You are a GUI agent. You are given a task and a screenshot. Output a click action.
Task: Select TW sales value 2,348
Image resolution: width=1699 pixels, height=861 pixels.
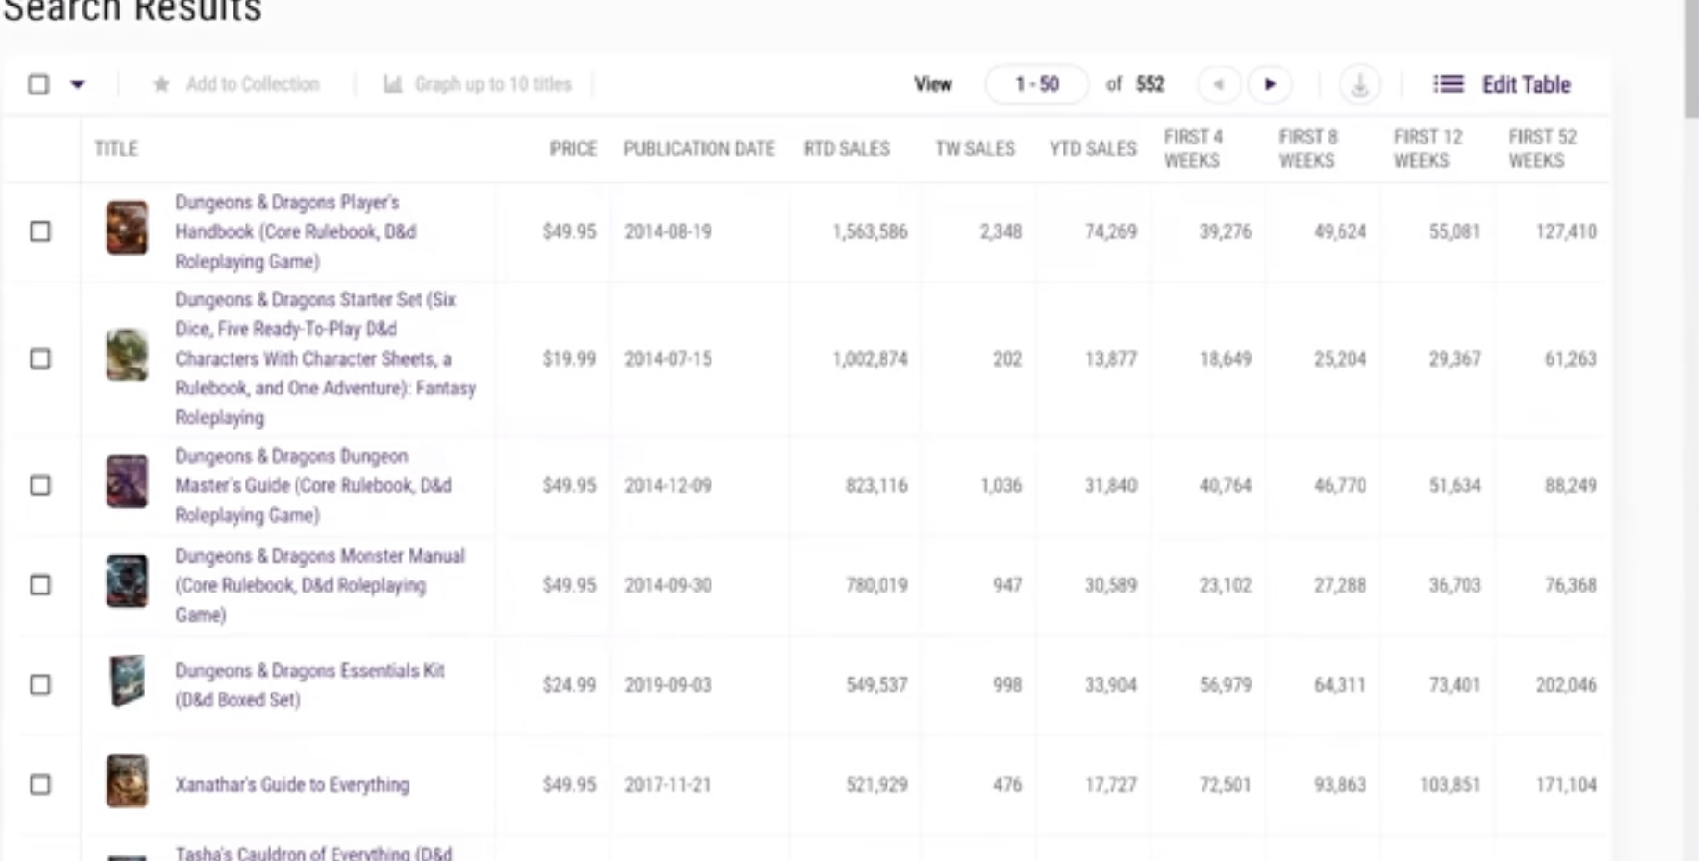tap(1001, 231)
